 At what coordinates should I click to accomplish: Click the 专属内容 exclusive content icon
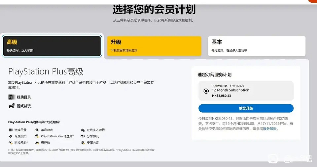click(83, 143)
